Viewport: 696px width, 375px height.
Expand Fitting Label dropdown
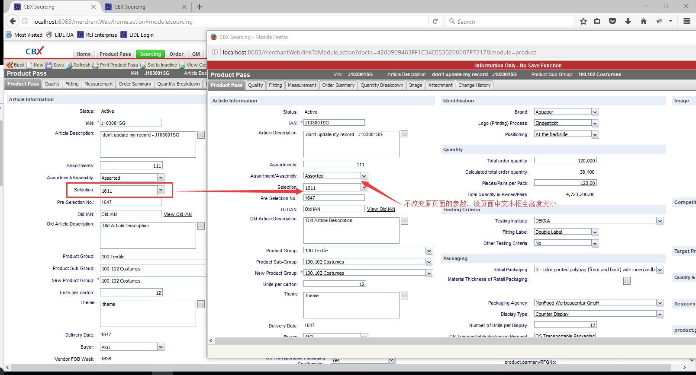click(x=595, y=232)
